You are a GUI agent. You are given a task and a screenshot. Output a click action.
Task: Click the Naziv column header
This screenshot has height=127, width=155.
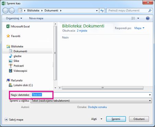coord(65,38)
